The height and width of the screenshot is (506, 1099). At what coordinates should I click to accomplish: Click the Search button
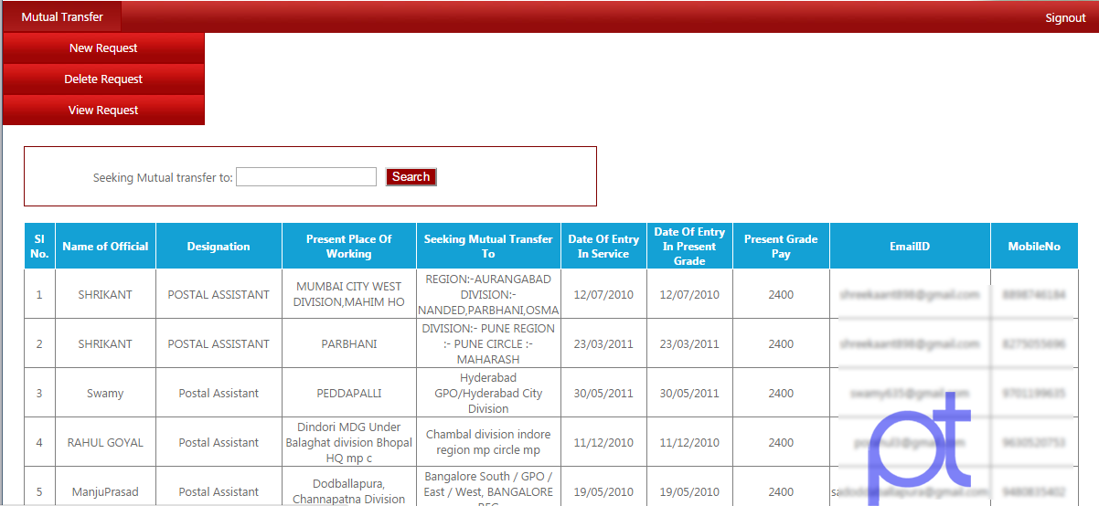coord(411,177)
